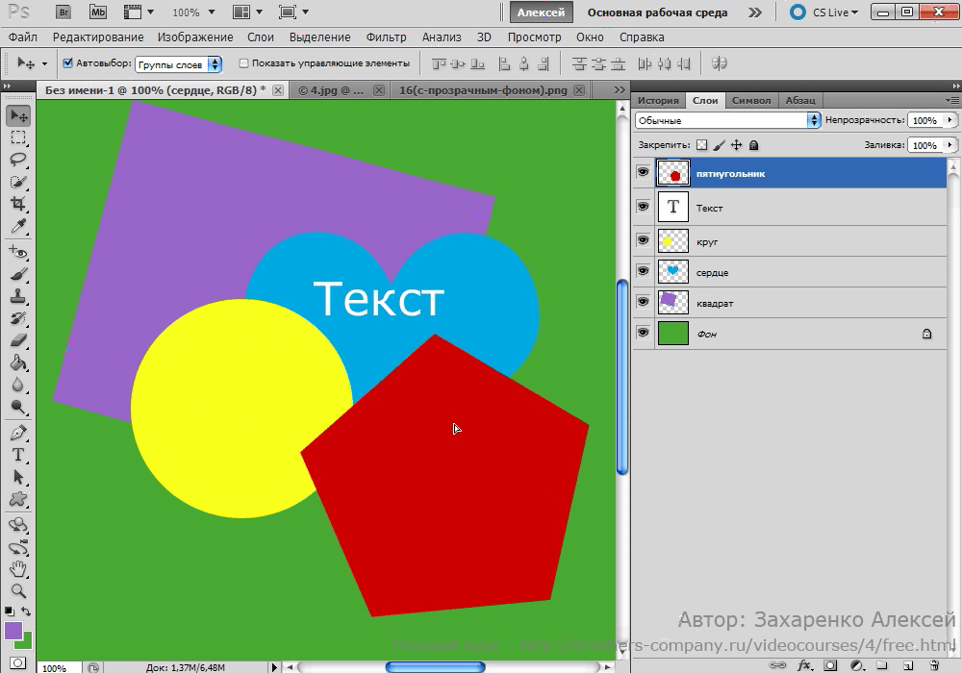Select the Eraser tool
Viewport: 962px width, 673px height.
click(18, 340)
